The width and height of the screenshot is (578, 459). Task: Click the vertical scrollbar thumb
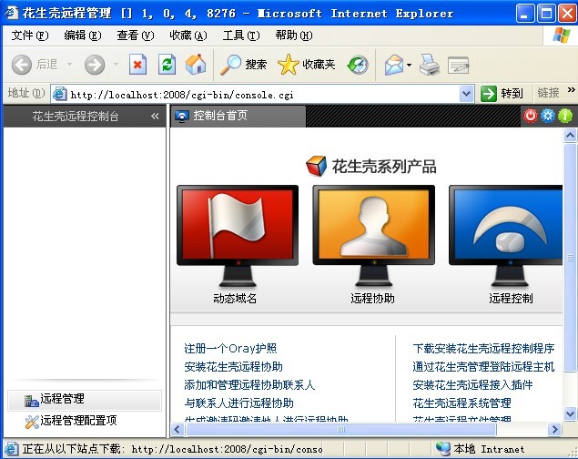pos(570,258)
